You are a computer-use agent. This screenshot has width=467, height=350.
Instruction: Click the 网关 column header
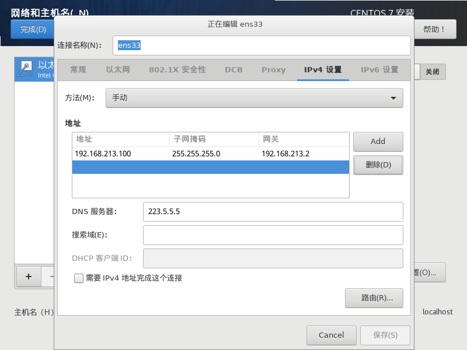[x=304, y=139]
